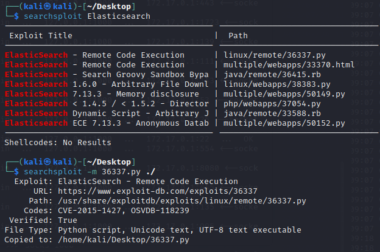Click the second prompt's '~/Desktop' directory text
Viewport: 380px width, 252px height.
[109, 162]
